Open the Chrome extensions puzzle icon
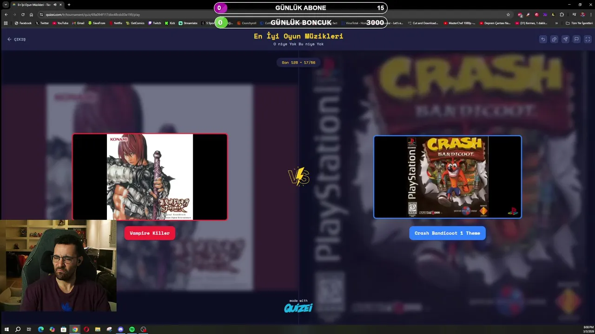The width and height of the screenshot is (595, 334). (562, 14)
